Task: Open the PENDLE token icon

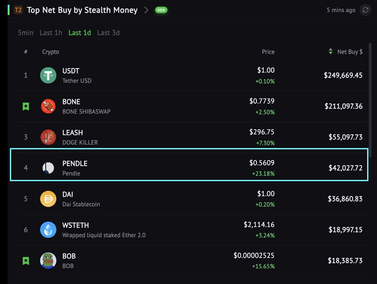Action: (x=48, y=168)
